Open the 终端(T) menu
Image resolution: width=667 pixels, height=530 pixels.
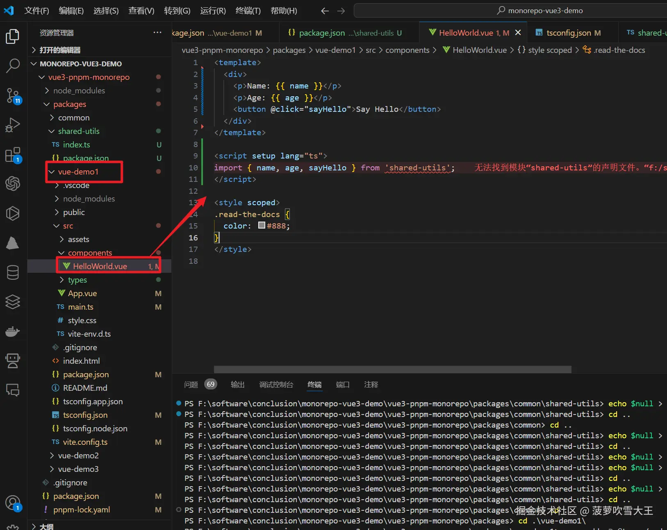tap(248, 11)
